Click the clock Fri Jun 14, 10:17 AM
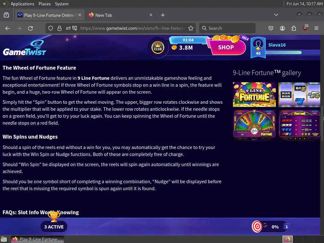 coord(304,4)
